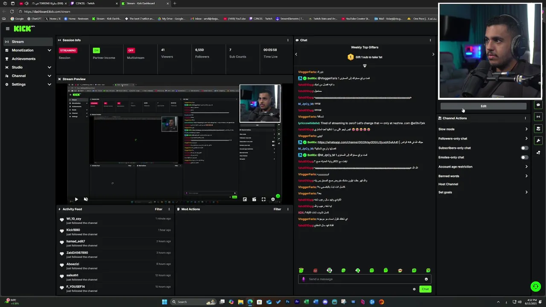Open WhatsApp channel link in chat
Image resolution: width=546 pixels, height=307 pixels.
358,142
